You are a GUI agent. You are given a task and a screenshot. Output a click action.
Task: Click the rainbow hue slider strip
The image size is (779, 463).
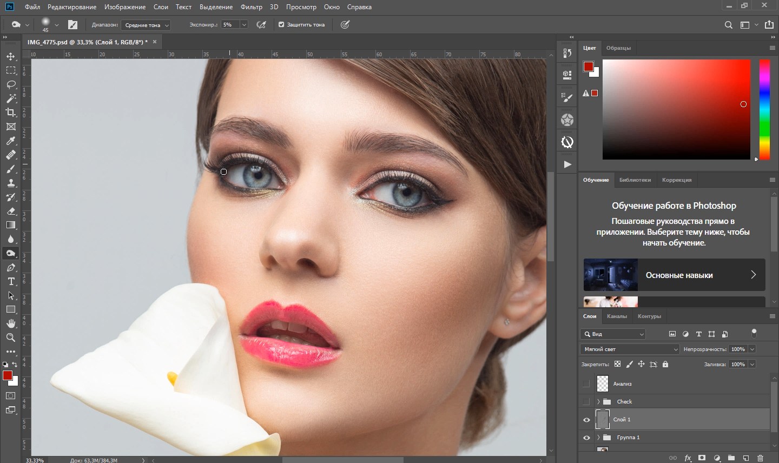point(764,108)
